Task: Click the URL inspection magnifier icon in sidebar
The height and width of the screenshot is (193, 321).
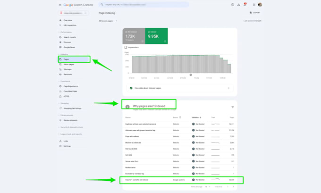Action: pos(60,25)
